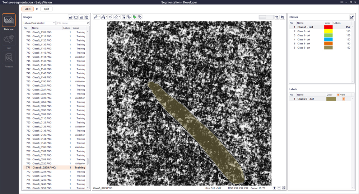This screenshot has height=194, width=359.
Task: Click the yellow Class 2 - def color swatch
Action: [x=328, y=31]
